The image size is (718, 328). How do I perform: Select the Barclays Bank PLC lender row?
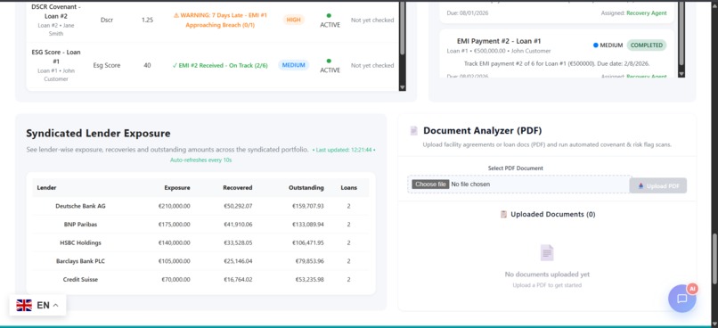(x=200, y=261)
